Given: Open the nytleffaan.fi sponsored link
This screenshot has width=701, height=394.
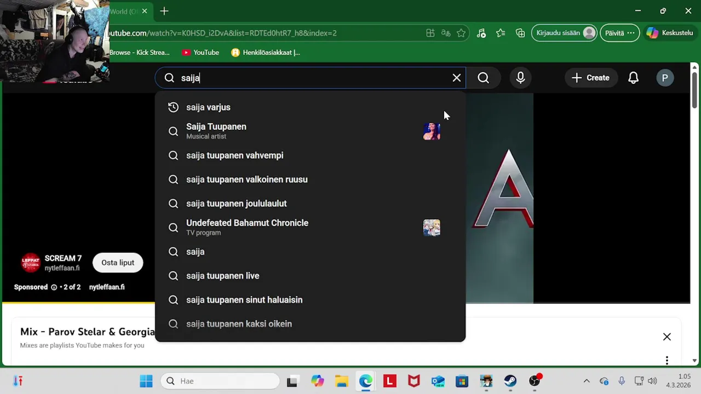Looking at the screenshot, I should coord(107,287).
